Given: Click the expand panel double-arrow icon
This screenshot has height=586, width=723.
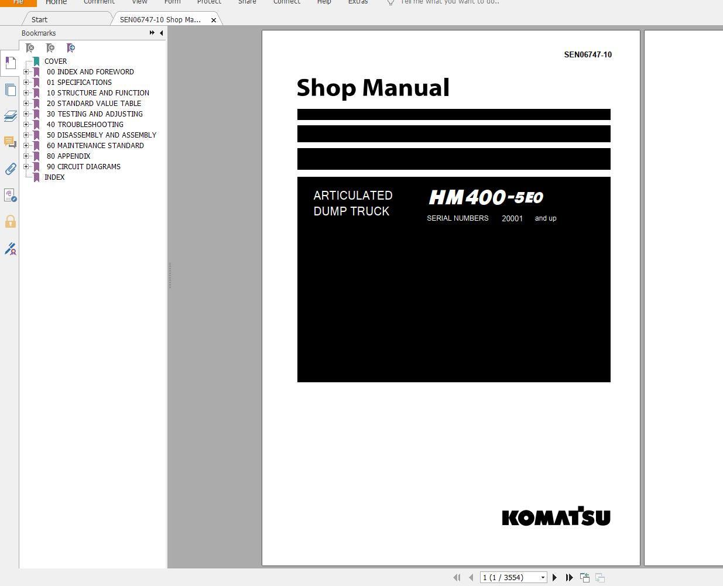Looking at the screenshot, I should pos(152,33).
